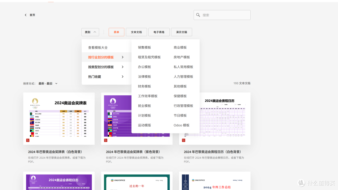Choose 财务模板 category

[144, 86]
